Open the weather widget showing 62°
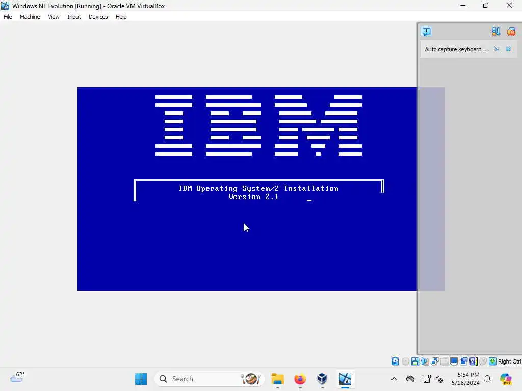 coord(17,377)
